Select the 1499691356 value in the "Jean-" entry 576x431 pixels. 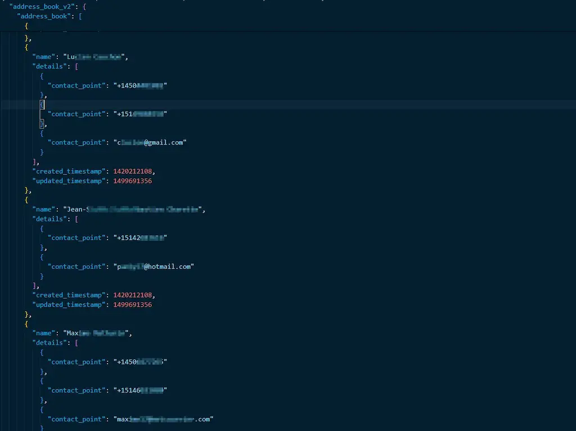pyautogui.click(x=132, y=305)
